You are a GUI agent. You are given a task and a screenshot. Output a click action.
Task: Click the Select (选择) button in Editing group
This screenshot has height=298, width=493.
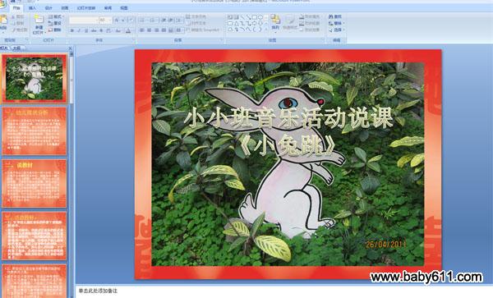pyautogui.click(x=336, y=30)
